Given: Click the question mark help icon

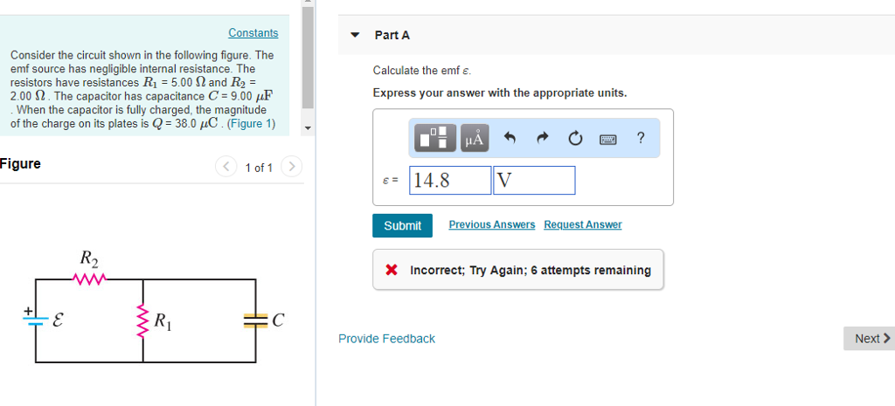Looking at the screenshot, I should (641, 138).
